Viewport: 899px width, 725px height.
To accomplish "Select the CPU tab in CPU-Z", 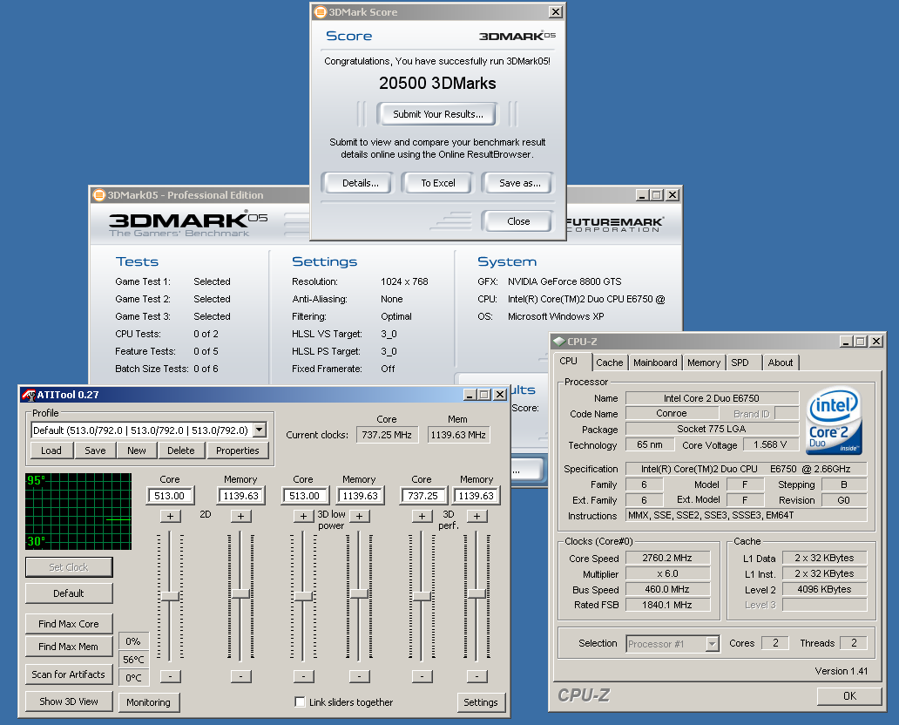I will tap(568, 361).
